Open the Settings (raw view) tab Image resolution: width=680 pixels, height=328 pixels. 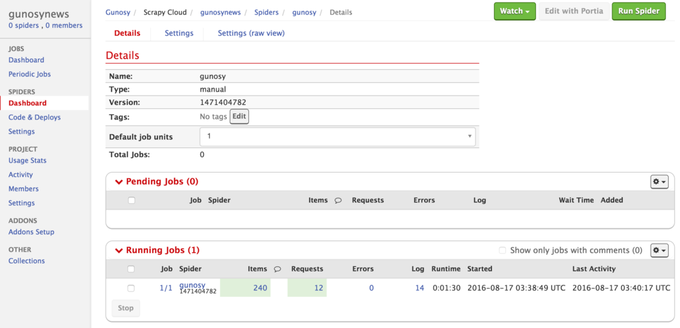tap(251, 33)
